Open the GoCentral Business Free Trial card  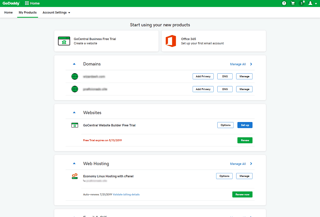pos(106,41)
